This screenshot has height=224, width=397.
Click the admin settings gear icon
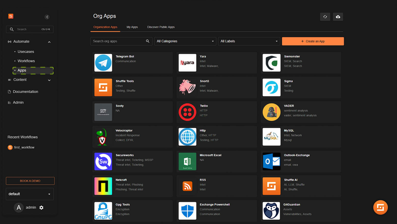pos(41,207)
